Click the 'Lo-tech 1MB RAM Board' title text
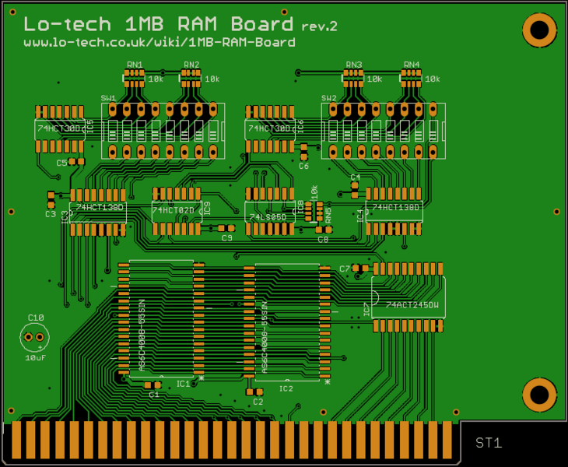The image size is (568, 467). tap(158, 24)
